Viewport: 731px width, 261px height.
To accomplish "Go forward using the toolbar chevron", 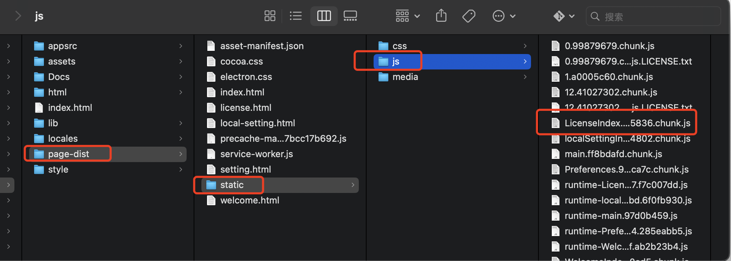I will pos(18,16).
